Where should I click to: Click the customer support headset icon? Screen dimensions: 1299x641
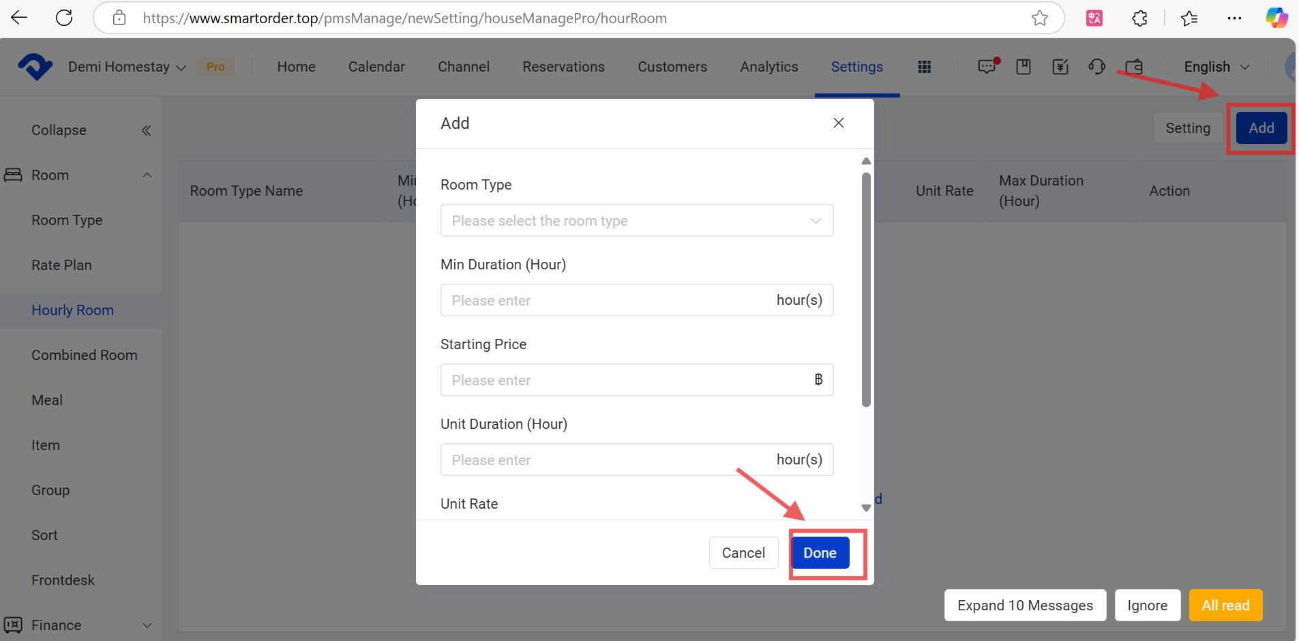pyautogui.click(x=1096, y=67)
